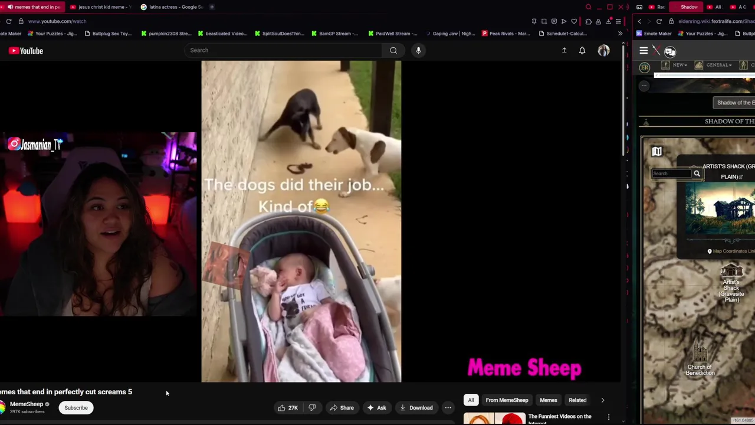Select the Related filter chip
The width and height of the screenshot is (755, 425).
[x=577, y=400]
